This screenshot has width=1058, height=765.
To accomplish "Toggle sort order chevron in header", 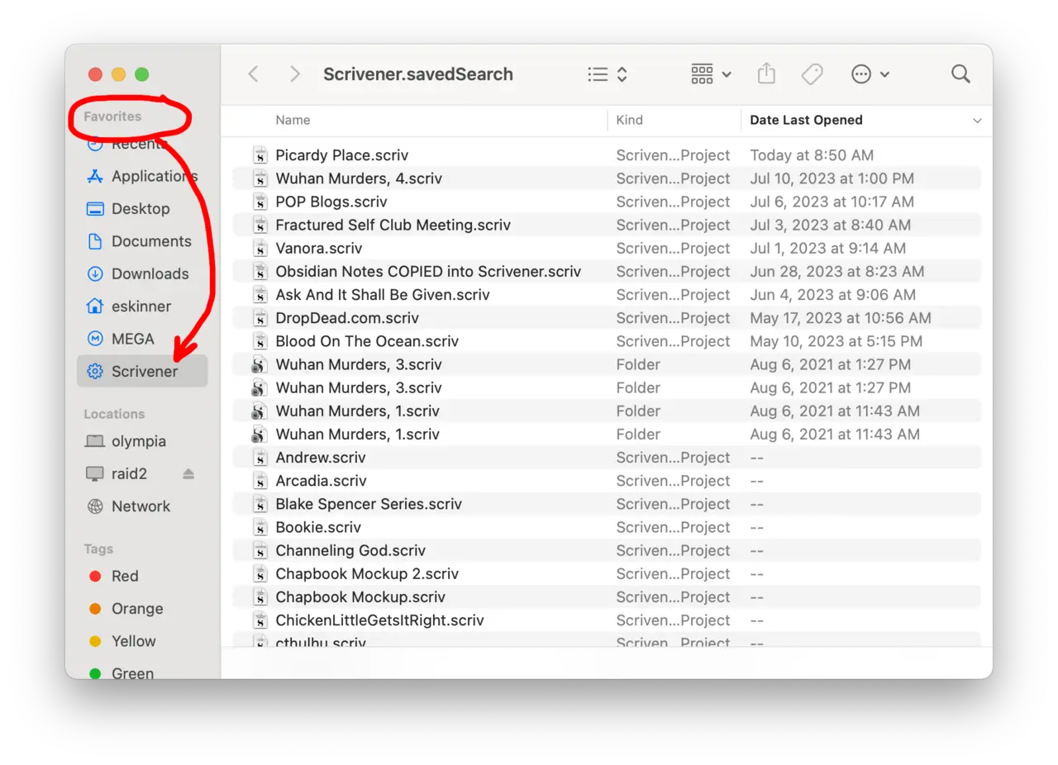I will 977,121.
